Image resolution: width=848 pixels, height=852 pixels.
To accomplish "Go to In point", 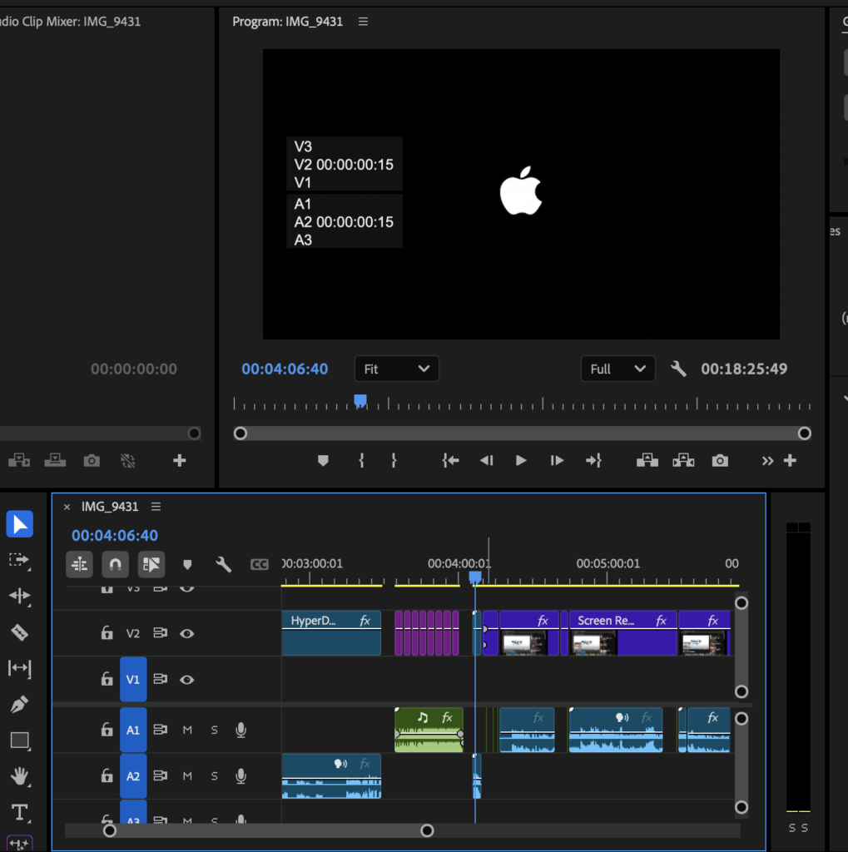I will pyautogui.click(x=451, y=461).
